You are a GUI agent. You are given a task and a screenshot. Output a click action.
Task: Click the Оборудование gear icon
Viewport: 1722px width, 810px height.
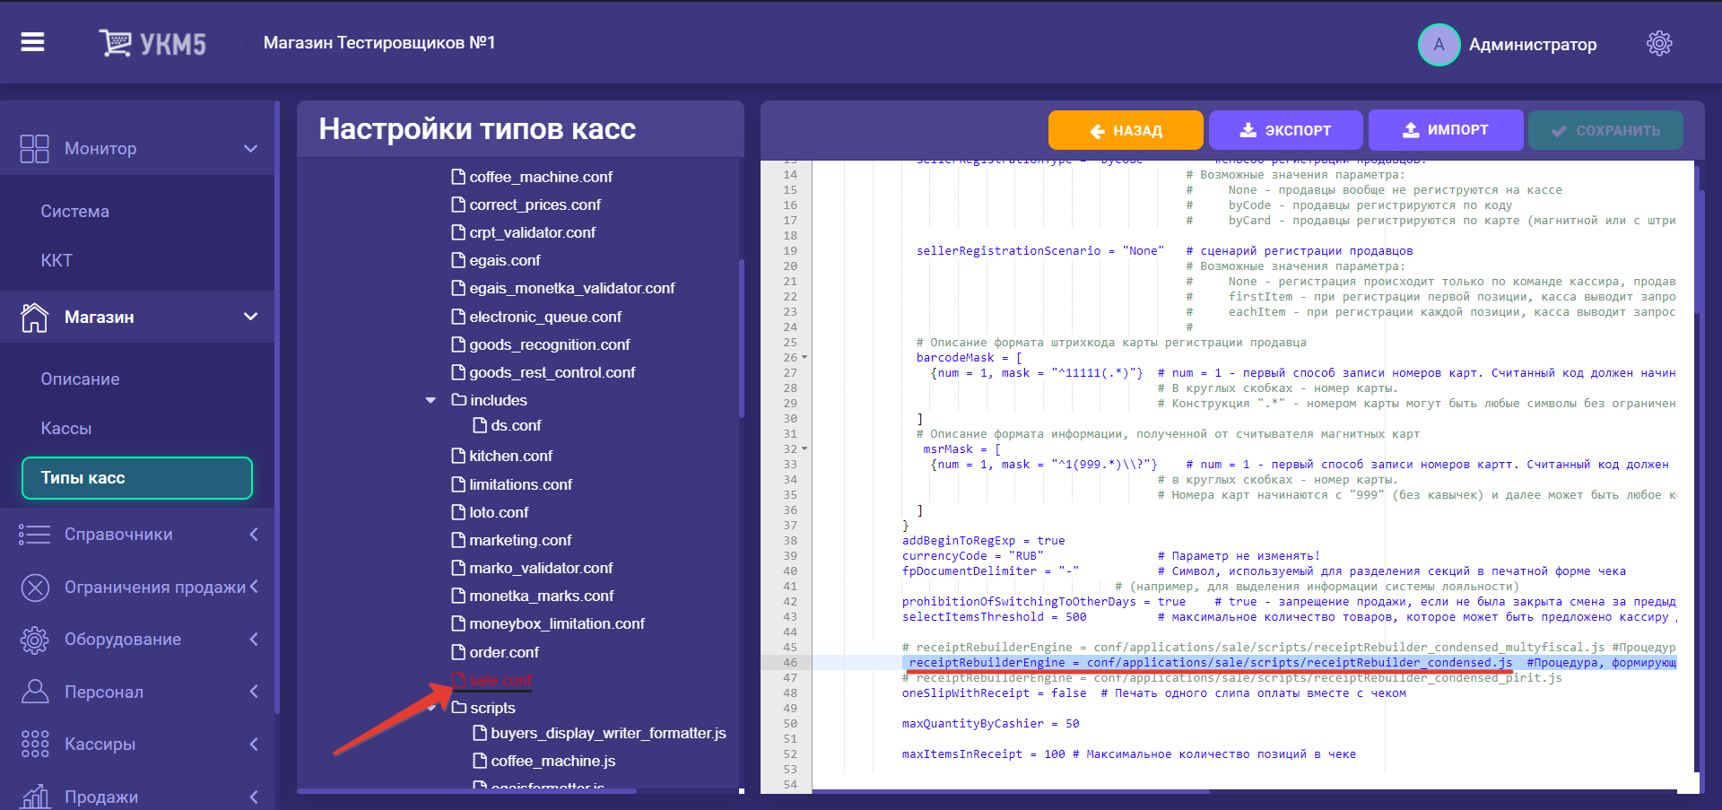(x=34, y=640)
